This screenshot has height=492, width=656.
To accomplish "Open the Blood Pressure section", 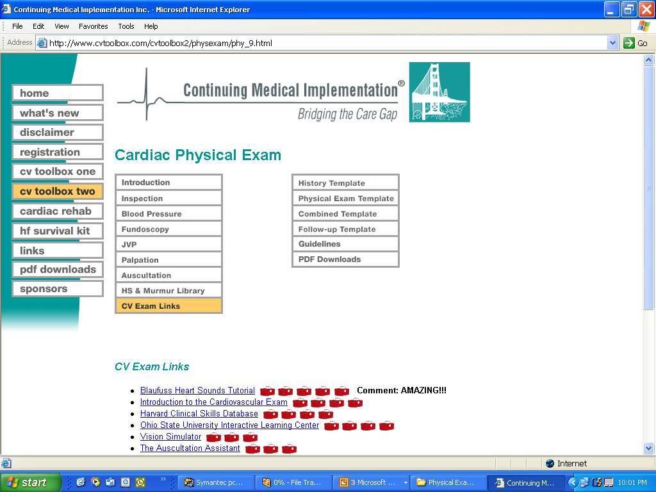I will click(168, 214).
